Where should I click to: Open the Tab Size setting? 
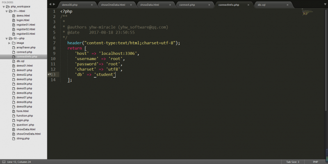point(292,162)
